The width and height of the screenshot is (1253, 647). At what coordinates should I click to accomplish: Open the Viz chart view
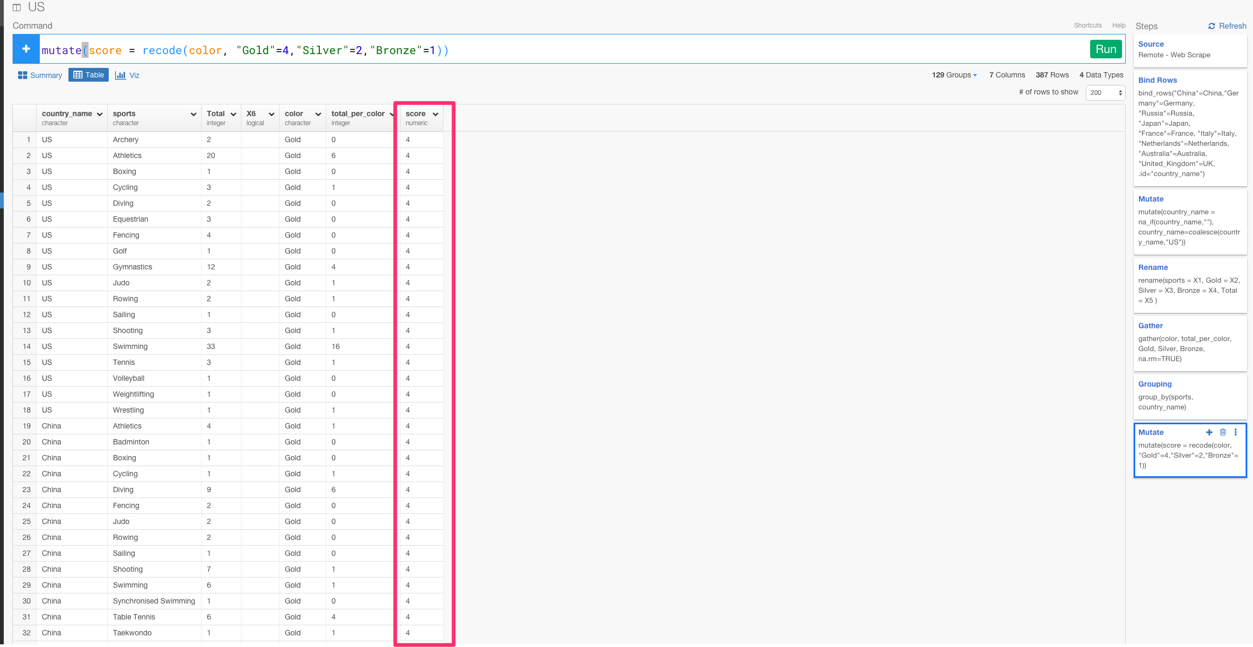[x=127, y=75]
